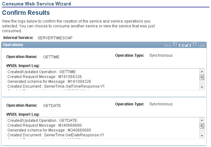Click 'Generated schema for Message : M161084326' line
This screenshot has width=211, height=147.
pos(49,82)
